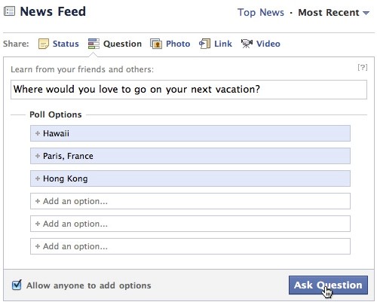Image resolution: width=377 pixels, height=305 pixels.
Task: Select the Status share tab
Action: coord(66,44)
